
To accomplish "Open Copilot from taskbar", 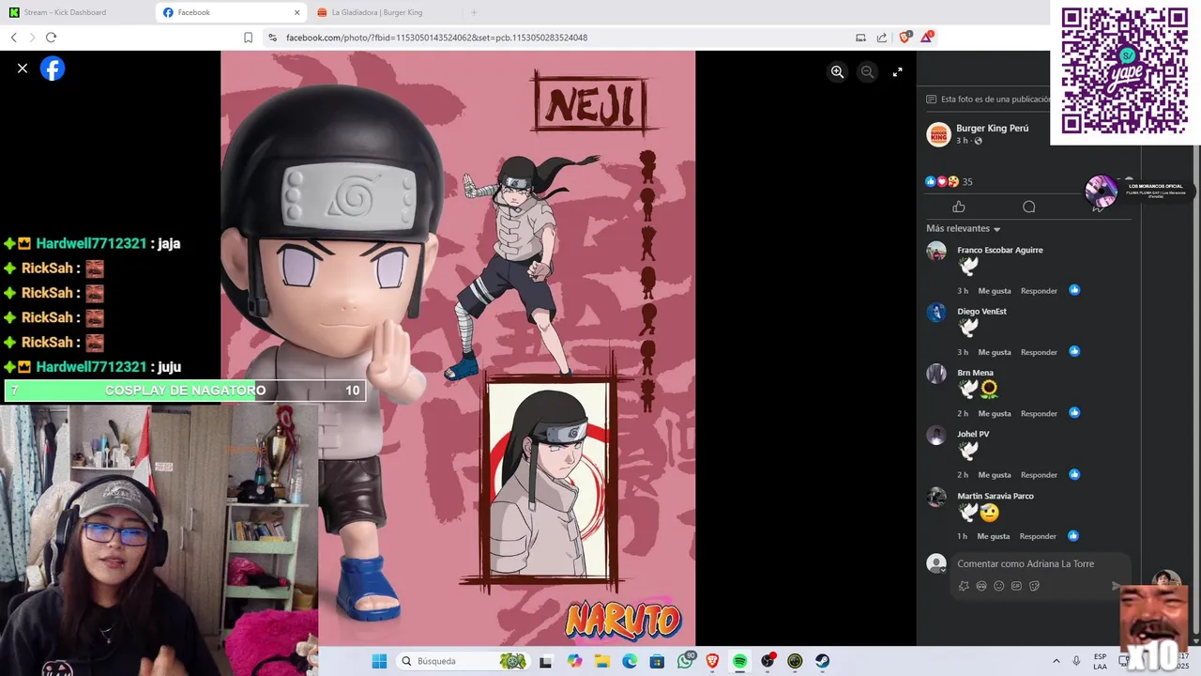I will tap(574, 661).
